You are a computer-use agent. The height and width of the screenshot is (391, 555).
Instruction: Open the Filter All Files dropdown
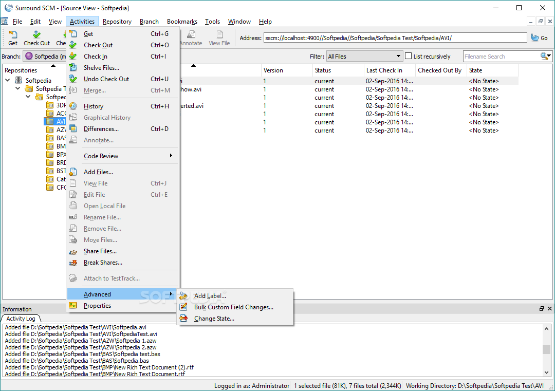tap(364, 57)
